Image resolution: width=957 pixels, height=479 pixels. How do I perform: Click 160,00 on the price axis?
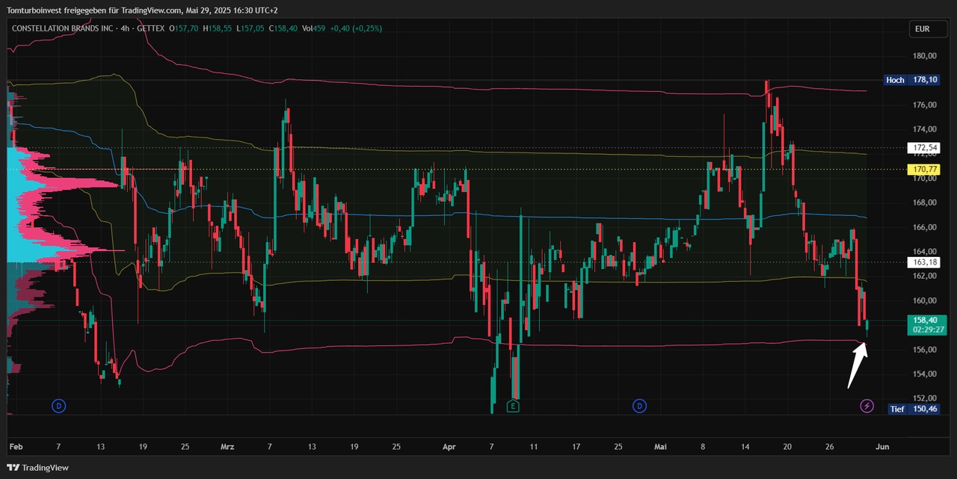(925, 300)
